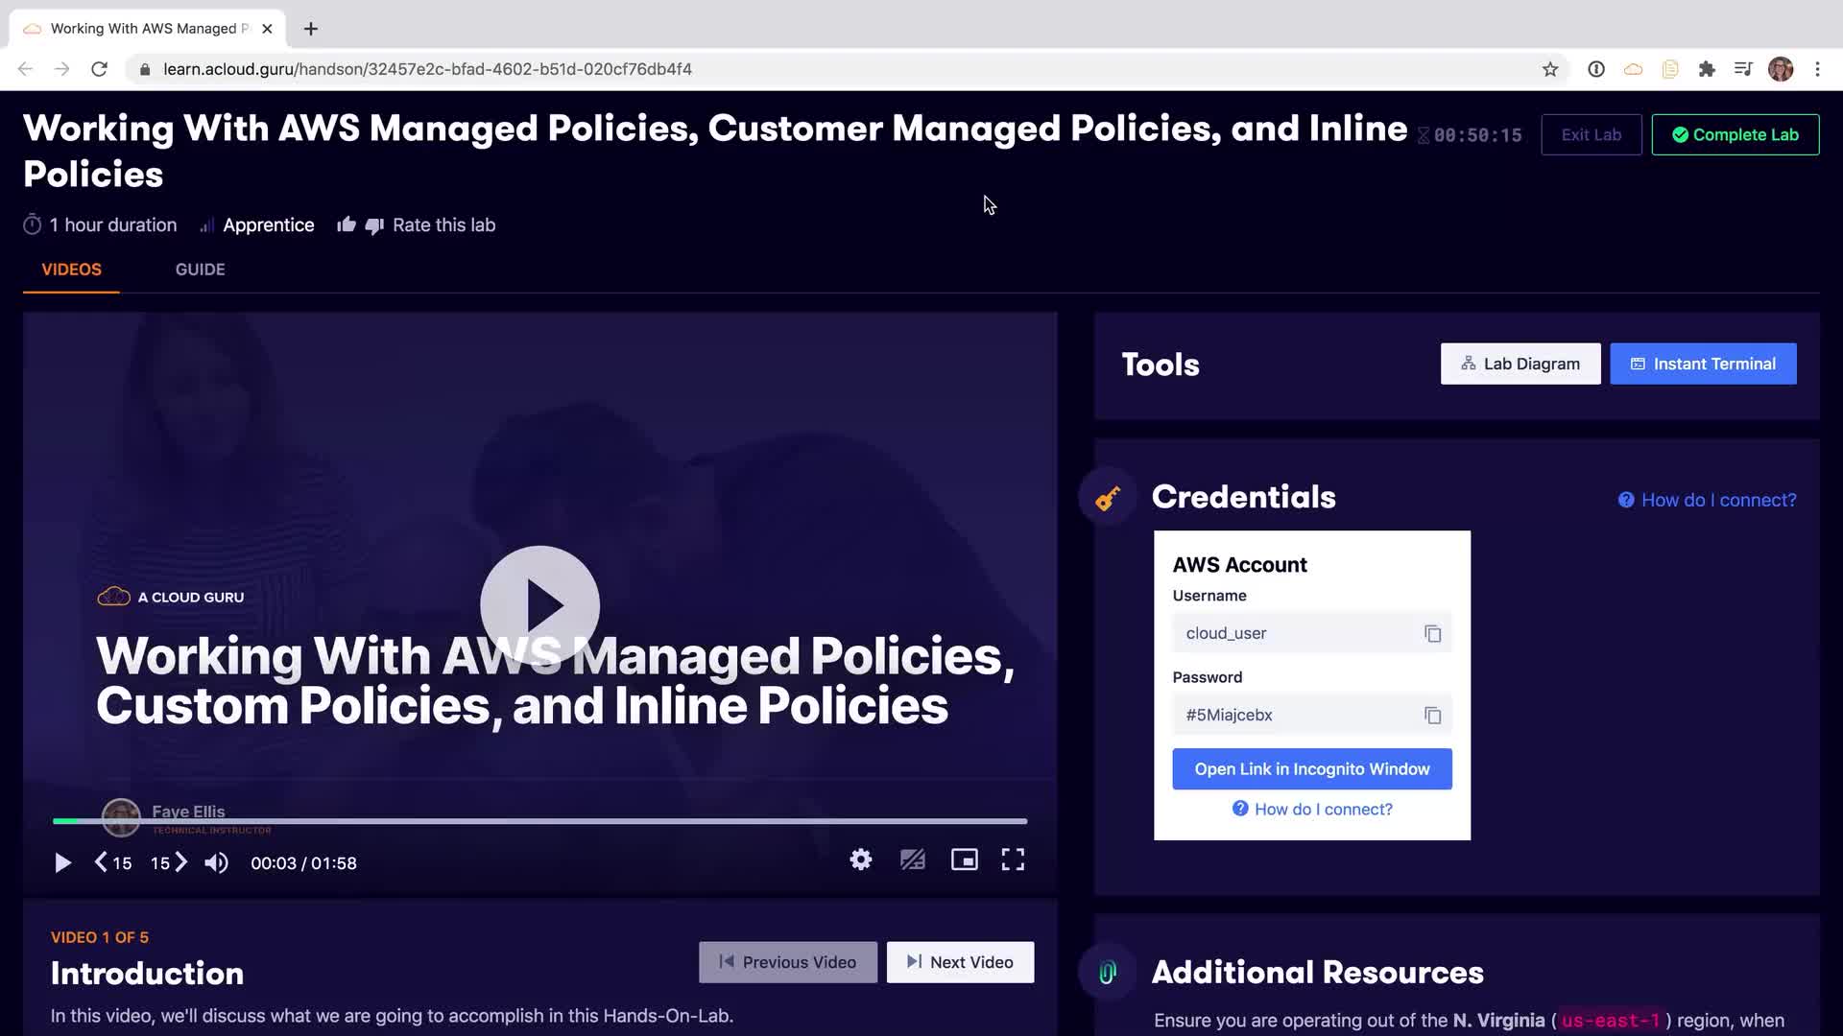Mute the video volume
1843x1036 pixels.
[x=216, y=863]
